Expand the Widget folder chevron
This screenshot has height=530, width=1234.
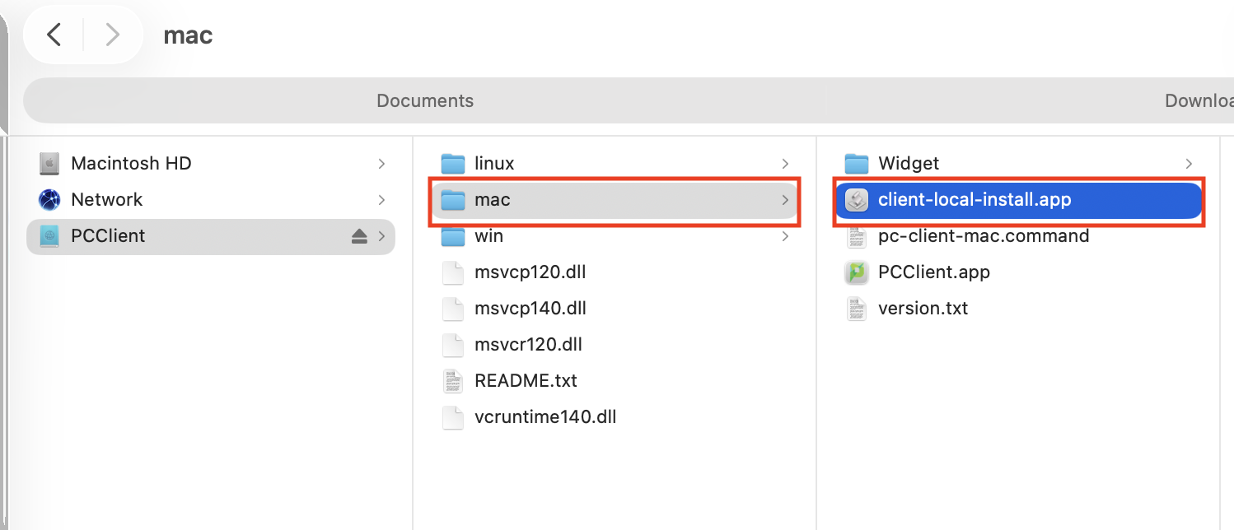click(x=1189, y=164)
